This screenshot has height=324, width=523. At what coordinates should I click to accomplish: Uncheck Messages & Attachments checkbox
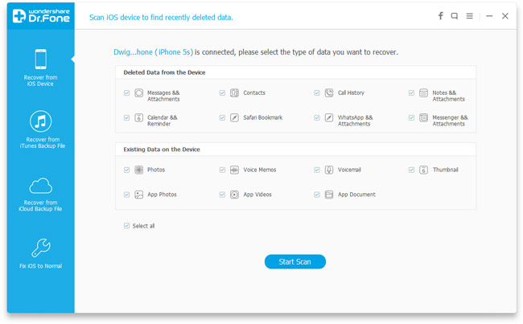(x=126, y=93)
